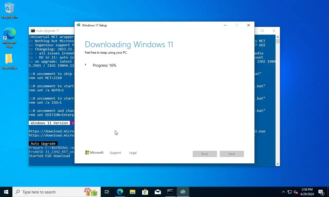329x197 pixels.
Task: Close the Auto Upgrade 11 console window
Action: 274,31
